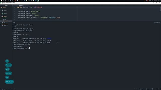The image size is (161, 90).
Task: Change the CRLF line ending setting
Action: [x=134, y=89]
